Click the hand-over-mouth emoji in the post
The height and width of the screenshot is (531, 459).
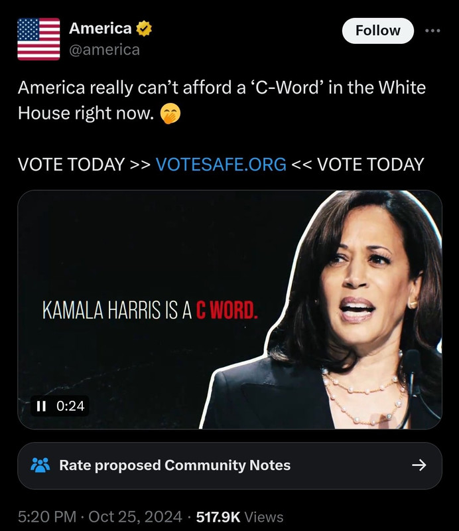[x=170, y=114]
